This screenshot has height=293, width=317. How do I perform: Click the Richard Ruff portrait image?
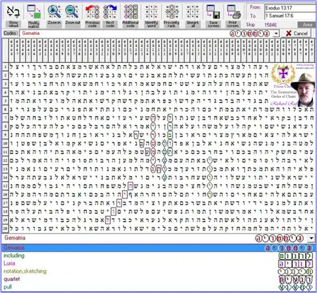tap(303, 90)
